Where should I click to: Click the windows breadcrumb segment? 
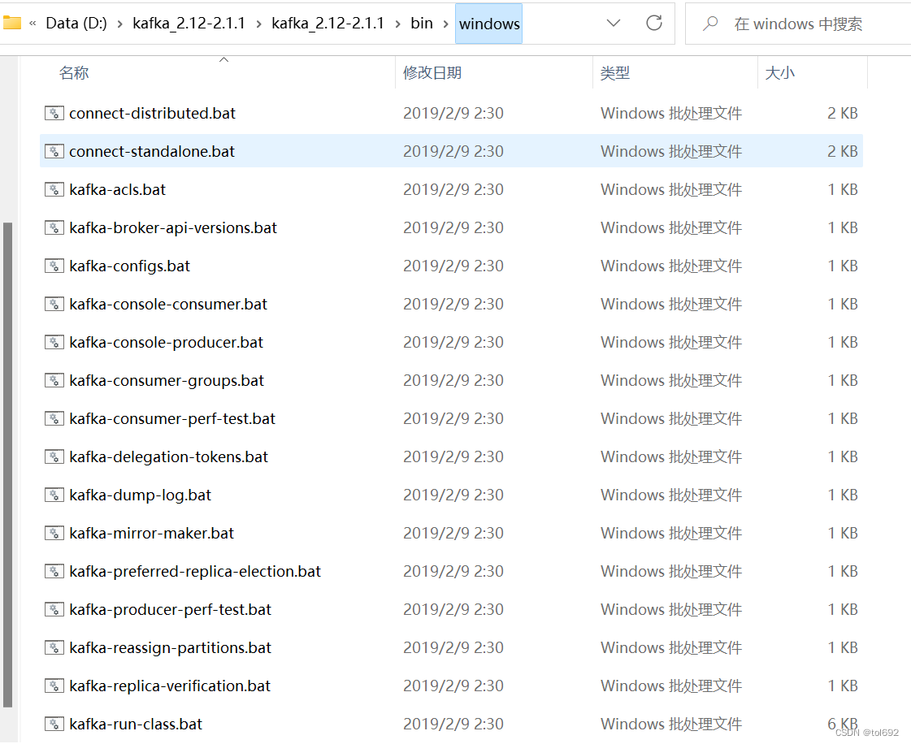point(489,24)
